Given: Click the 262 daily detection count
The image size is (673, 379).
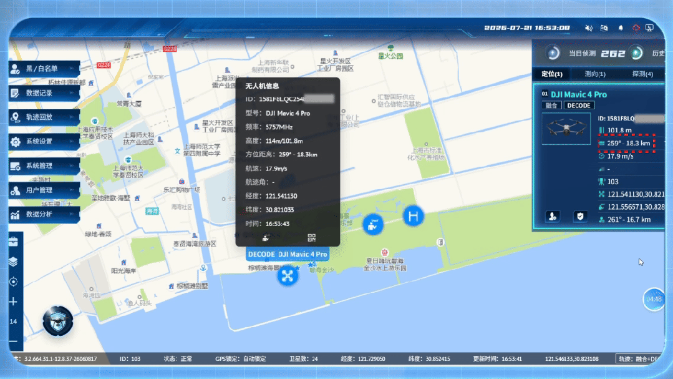Looking at the screenshot, I should [x=613, y=54].
